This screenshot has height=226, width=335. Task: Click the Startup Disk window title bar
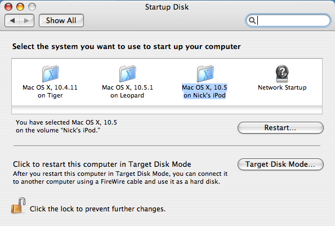tap(167, 7)
